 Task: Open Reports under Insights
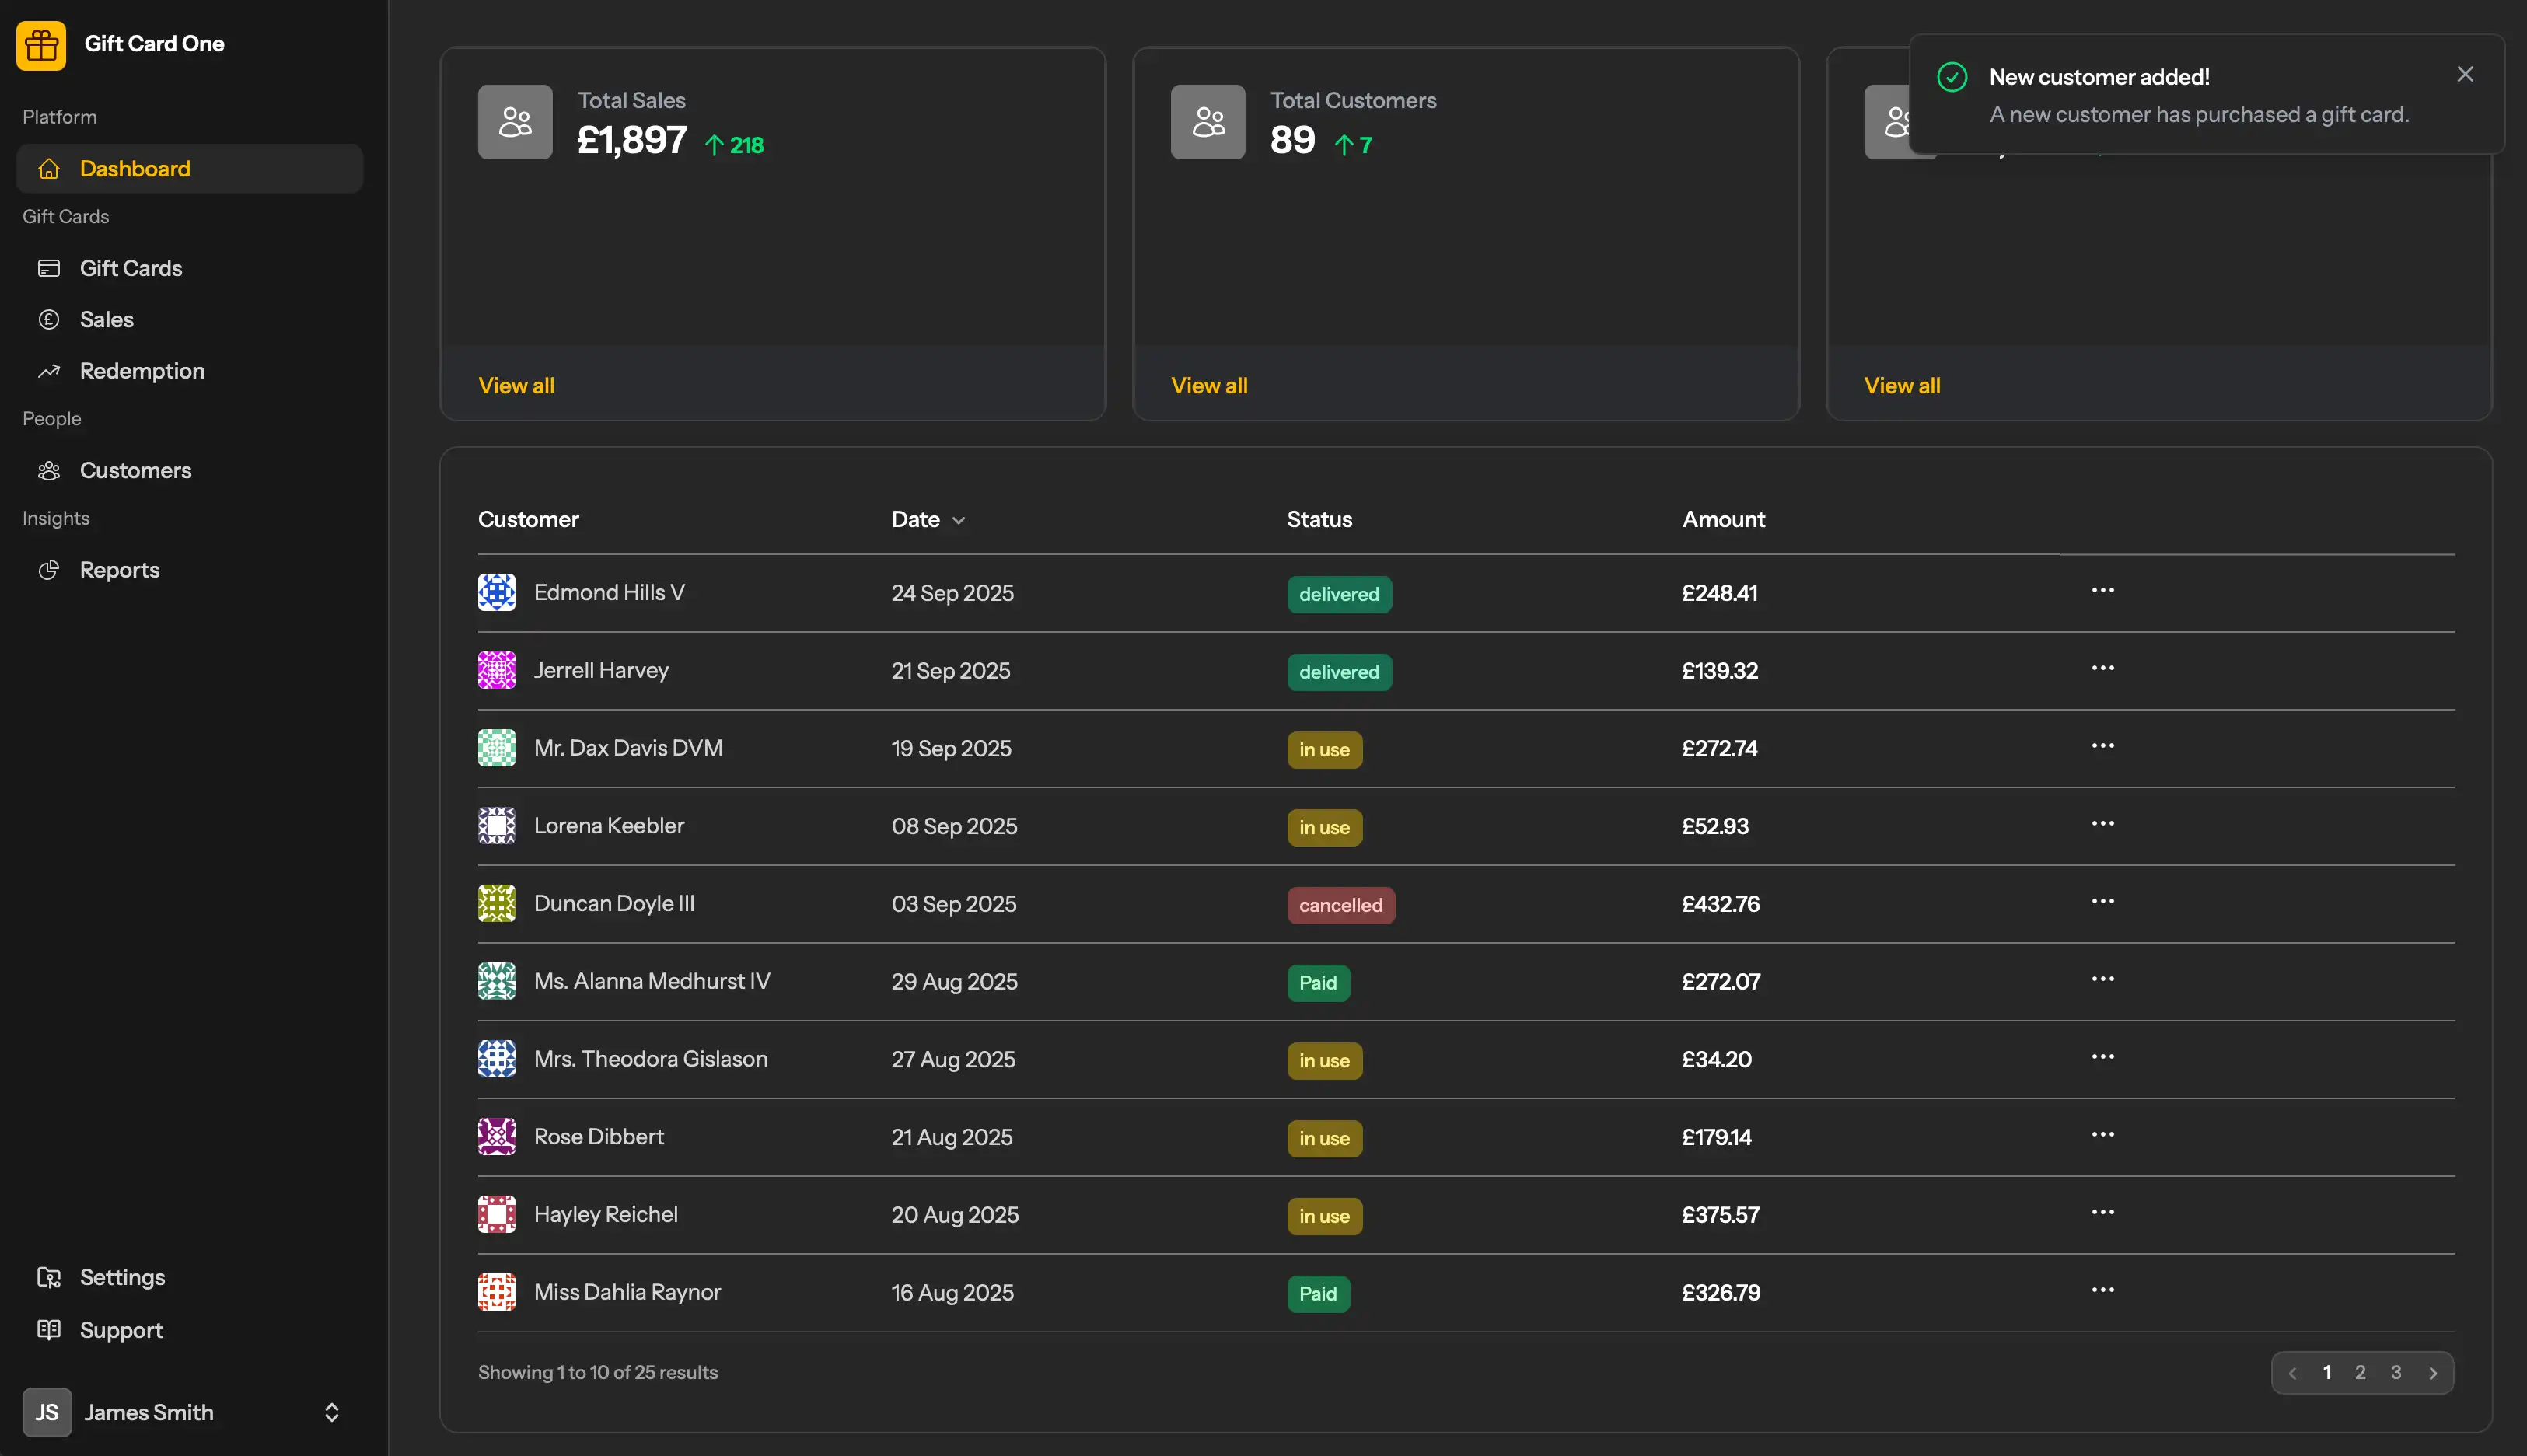pos(119,570)
